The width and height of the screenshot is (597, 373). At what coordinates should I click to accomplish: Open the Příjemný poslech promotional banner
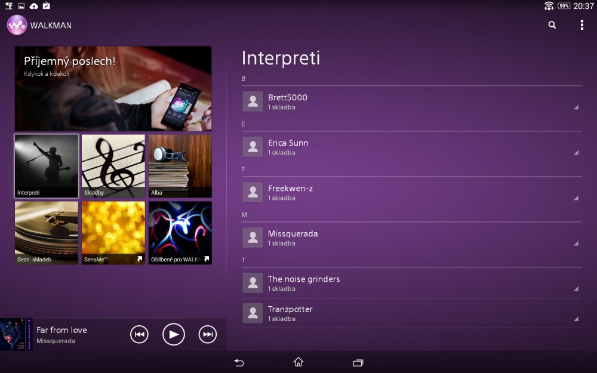pos(112,88)
